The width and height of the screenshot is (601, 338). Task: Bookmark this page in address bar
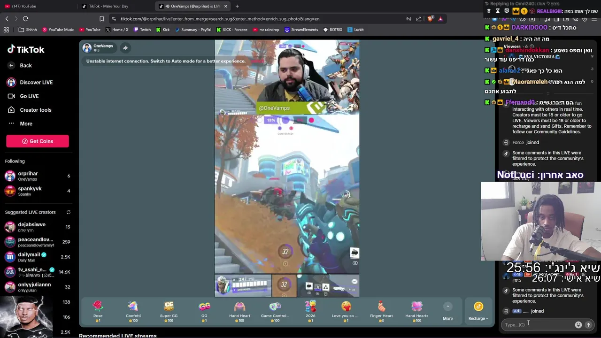point(101,19)
